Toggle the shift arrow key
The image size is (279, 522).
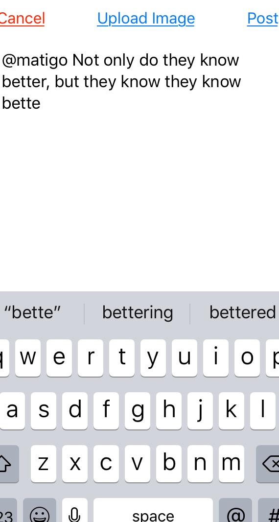pyautogui.click(x=8, y=464)
